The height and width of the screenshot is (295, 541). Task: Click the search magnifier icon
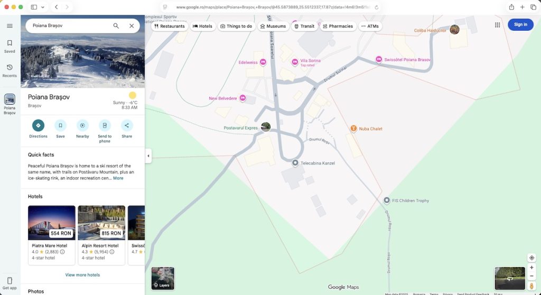pyautogui.click(x=116, y=26)
